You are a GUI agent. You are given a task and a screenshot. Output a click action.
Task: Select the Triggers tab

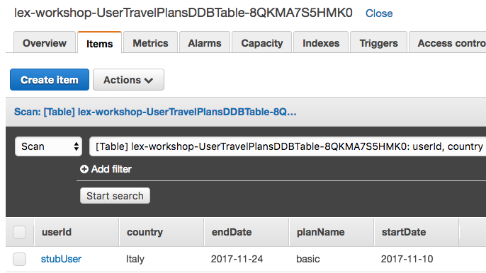coord(378,42)
